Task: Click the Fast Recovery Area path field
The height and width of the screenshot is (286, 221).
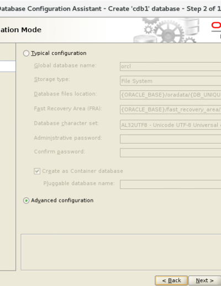Action: point(170,110)
